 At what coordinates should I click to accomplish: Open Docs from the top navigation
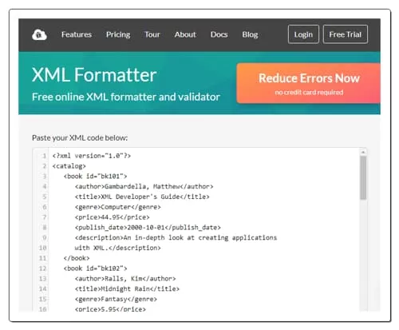pyautogui.click(x=219, y=34)
